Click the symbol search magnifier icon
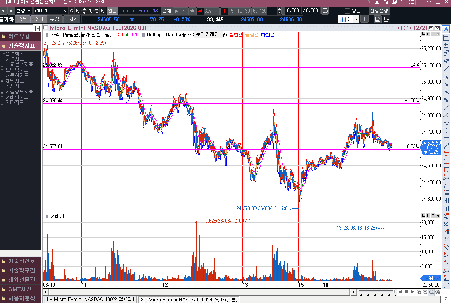Viewport: 451px width, 303px height. coord(72,10)
